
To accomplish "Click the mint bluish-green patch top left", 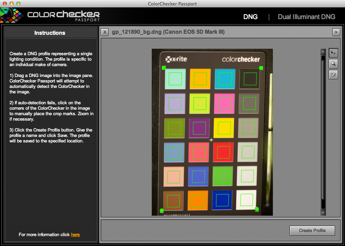I will [175, 79].
